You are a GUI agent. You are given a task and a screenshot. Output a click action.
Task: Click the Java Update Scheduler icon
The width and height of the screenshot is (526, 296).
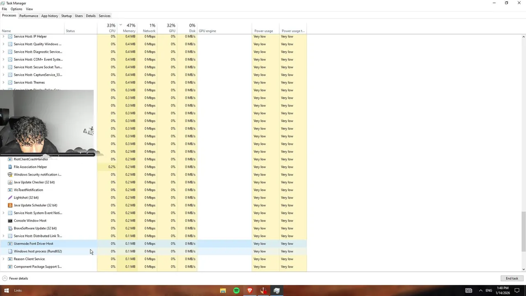point(10,205)
